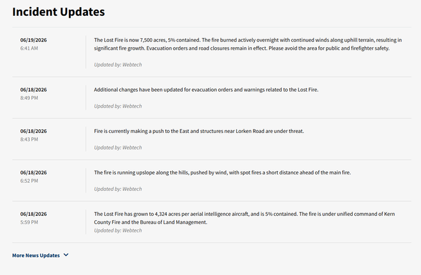Image resolution: width=421 pixels, height=275 pixels.
Task: Click the 6:52 PM timestamp
Action: (x=29, y=181)
